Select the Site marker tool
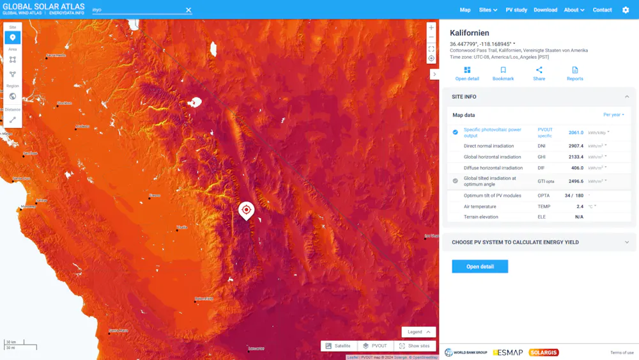This screenshot has height=360, width=639. (13, 38)
